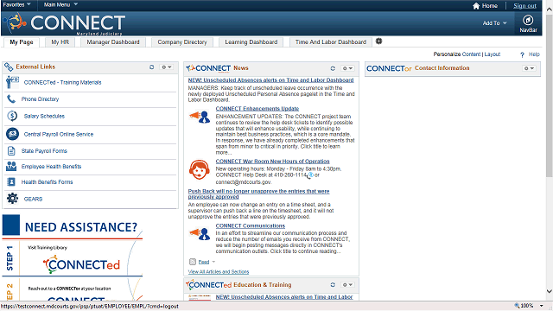Open the Company Directory tab
This screenshot has width=553, height=311.
tap(182, 42)
